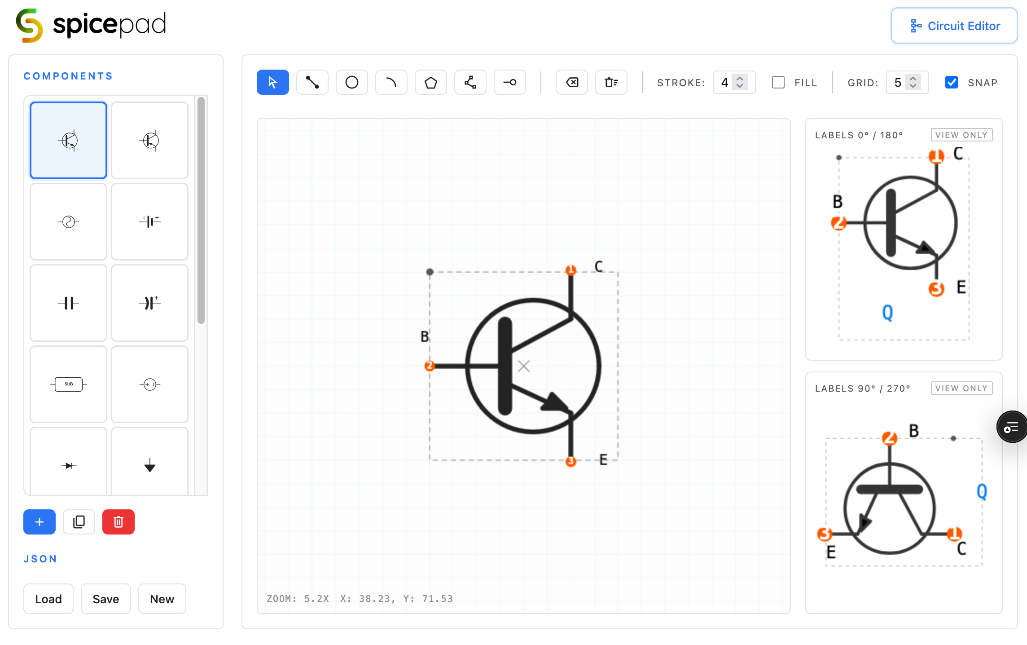The image size is (1027, 645).
Task: Select the DC voltage source component thumbnail
Action: (149, 384)
